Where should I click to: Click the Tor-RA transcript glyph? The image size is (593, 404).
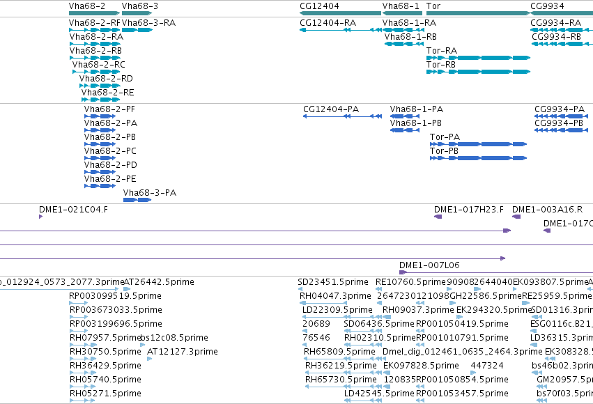click(478, 58)
